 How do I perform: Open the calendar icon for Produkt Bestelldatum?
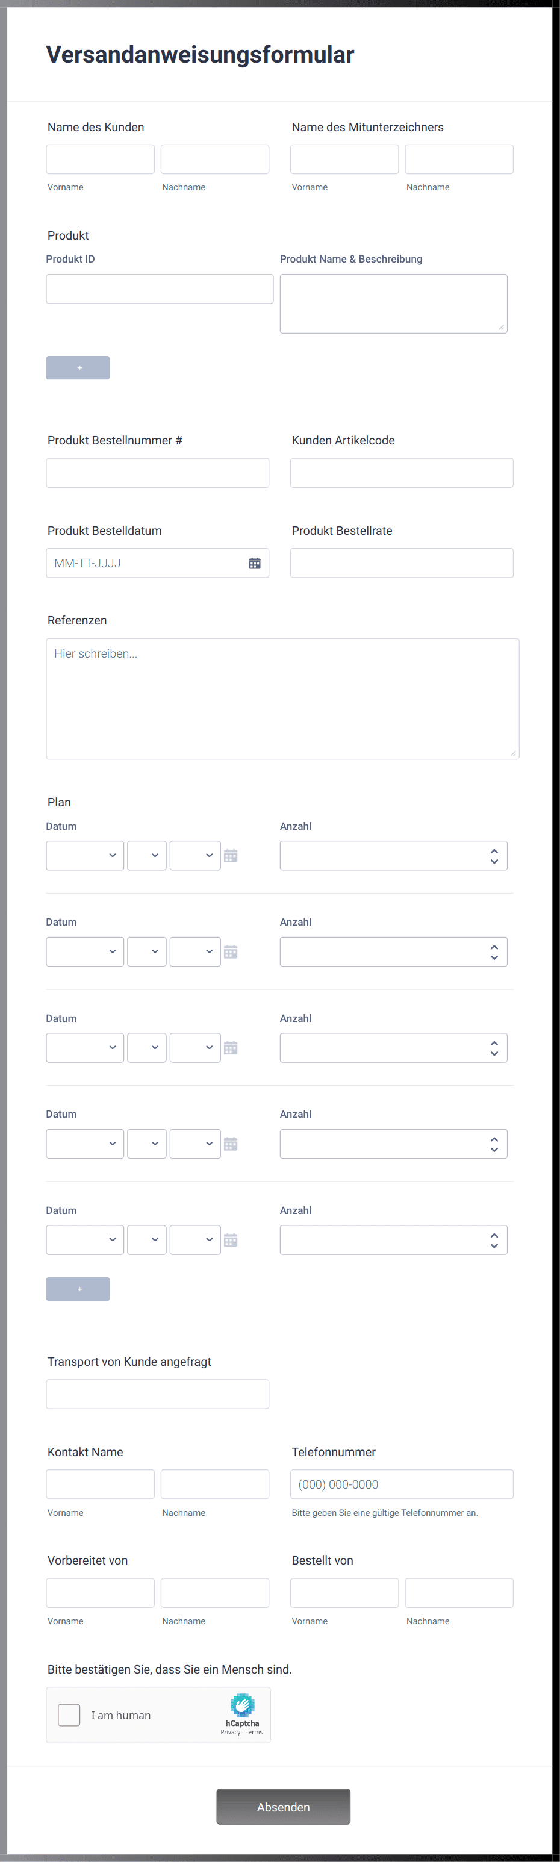point(254,562)
